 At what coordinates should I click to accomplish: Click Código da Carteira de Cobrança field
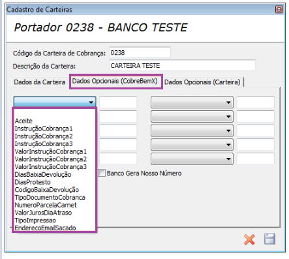140,52
